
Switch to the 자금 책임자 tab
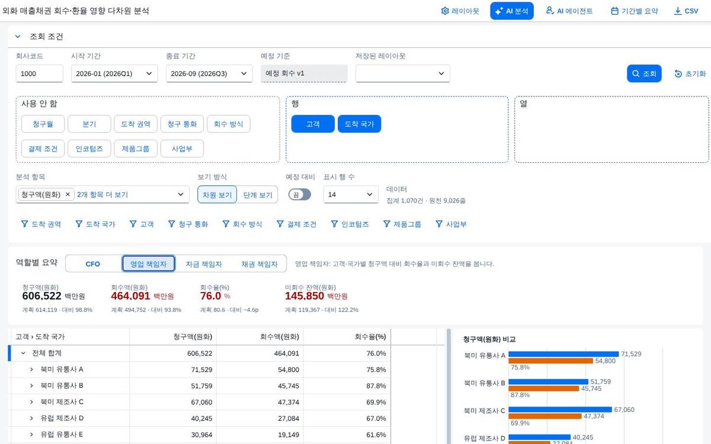coord(204,264)
